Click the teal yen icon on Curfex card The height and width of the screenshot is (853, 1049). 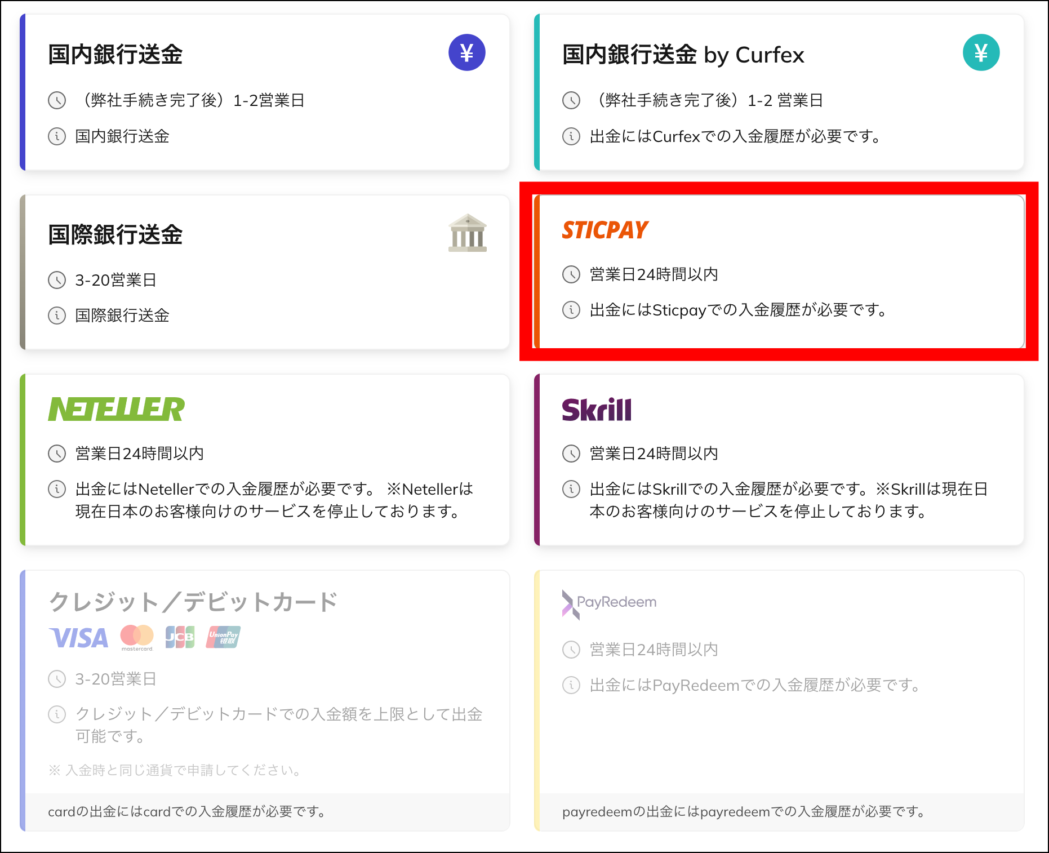click(981, 52)
